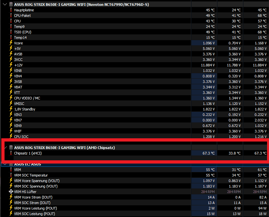Select the VRM SOC Strom value 11 A
Viewport: 269px width, 217px height.
237,203
